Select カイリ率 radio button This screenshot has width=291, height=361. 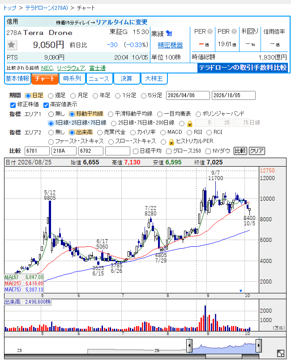(x=133, y=133)
